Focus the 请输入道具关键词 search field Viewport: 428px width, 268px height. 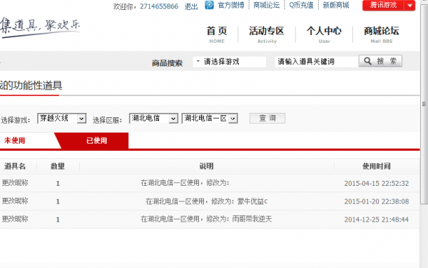316,61
